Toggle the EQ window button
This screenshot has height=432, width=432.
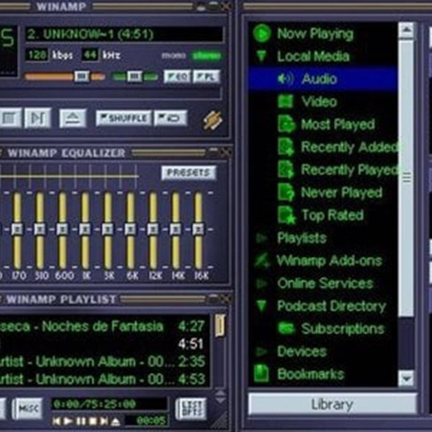point(177,76)
